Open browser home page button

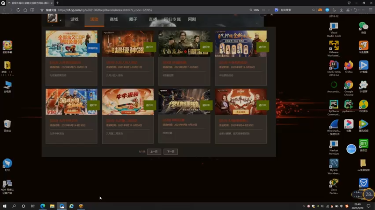[25, 10]
